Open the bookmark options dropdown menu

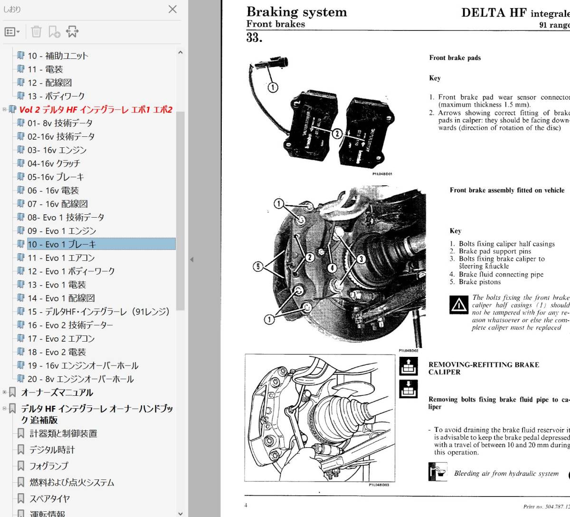point(12,32)
